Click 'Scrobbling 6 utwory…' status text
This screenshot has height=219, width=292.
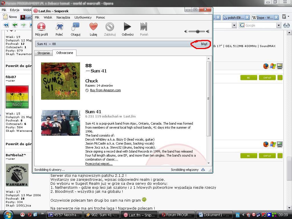tap(50, 170)
